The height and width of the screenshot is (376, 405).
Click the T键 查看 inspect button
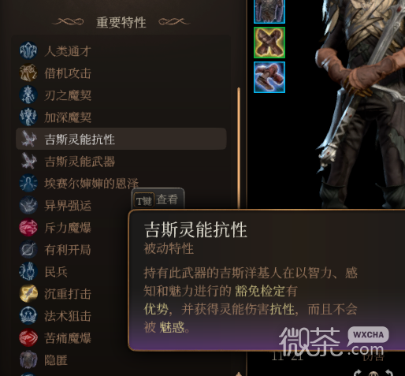(x=158, y=201)
